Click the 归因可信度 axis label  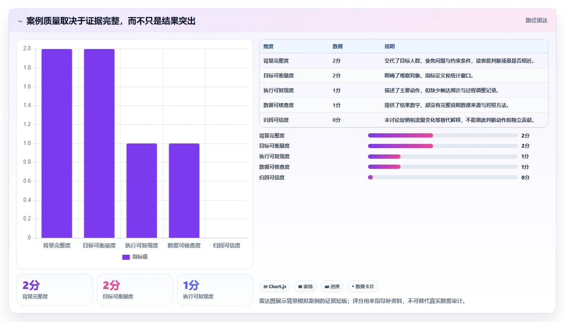click(227, 245)
